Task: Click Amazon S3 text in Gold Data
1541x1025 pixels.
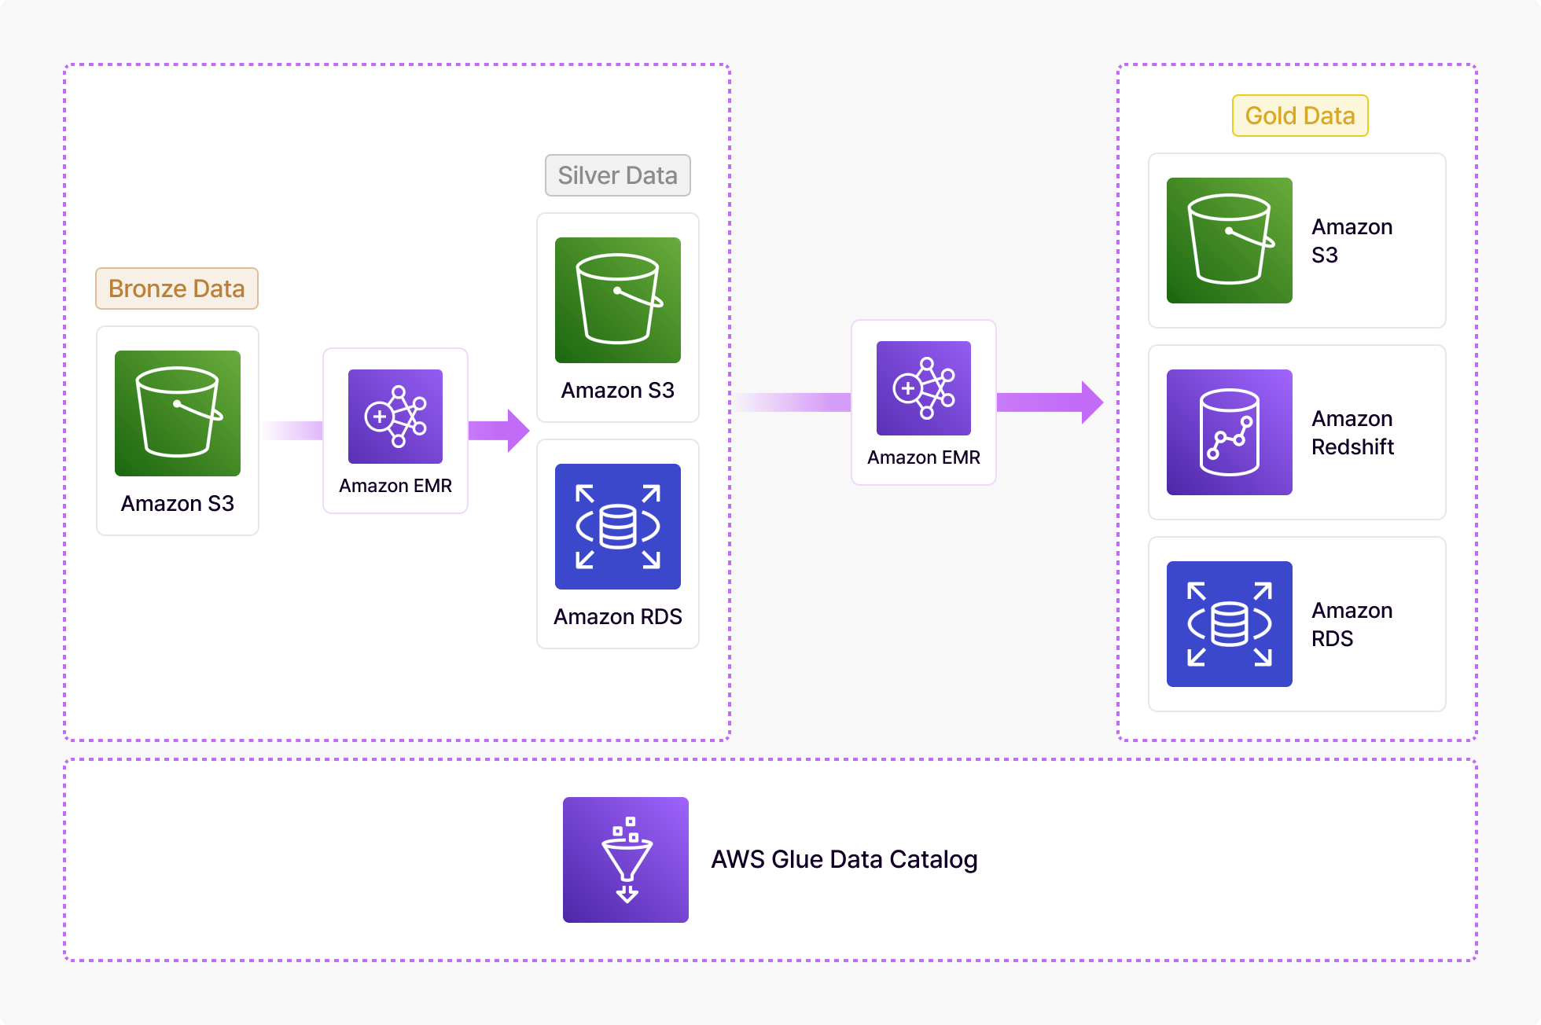Action: (1352, 241)
